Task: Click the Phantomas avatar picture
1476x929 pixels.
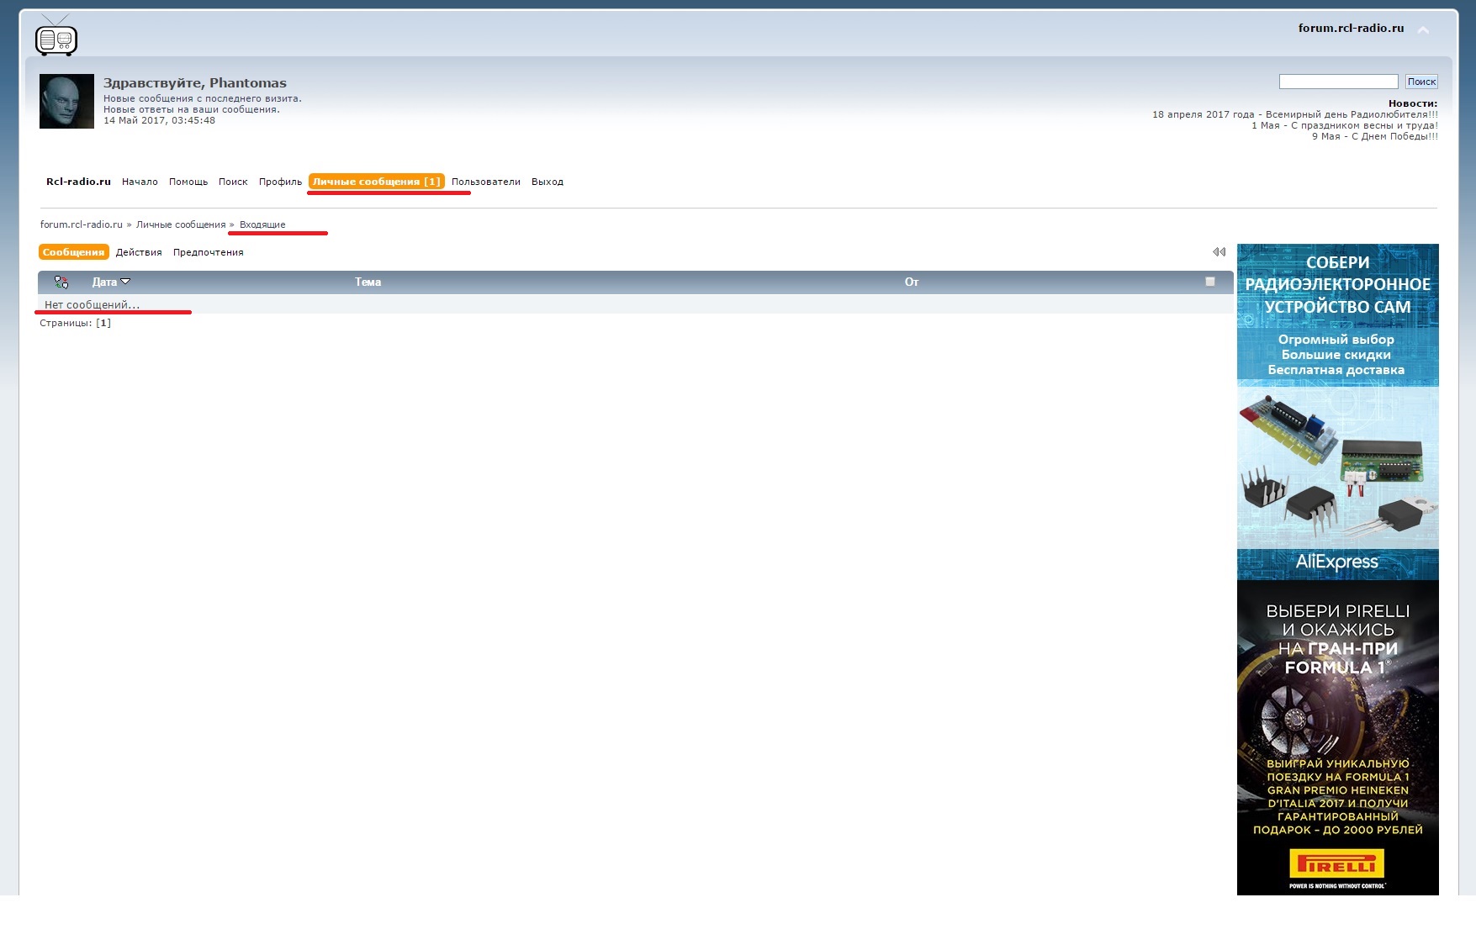Action: (x=66, y=101)
